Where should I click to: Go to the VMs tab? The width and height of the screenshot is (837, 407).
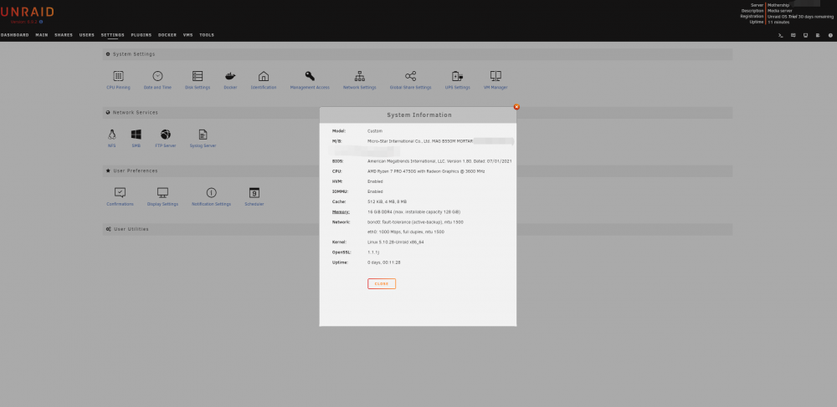[x=187, y=35]
